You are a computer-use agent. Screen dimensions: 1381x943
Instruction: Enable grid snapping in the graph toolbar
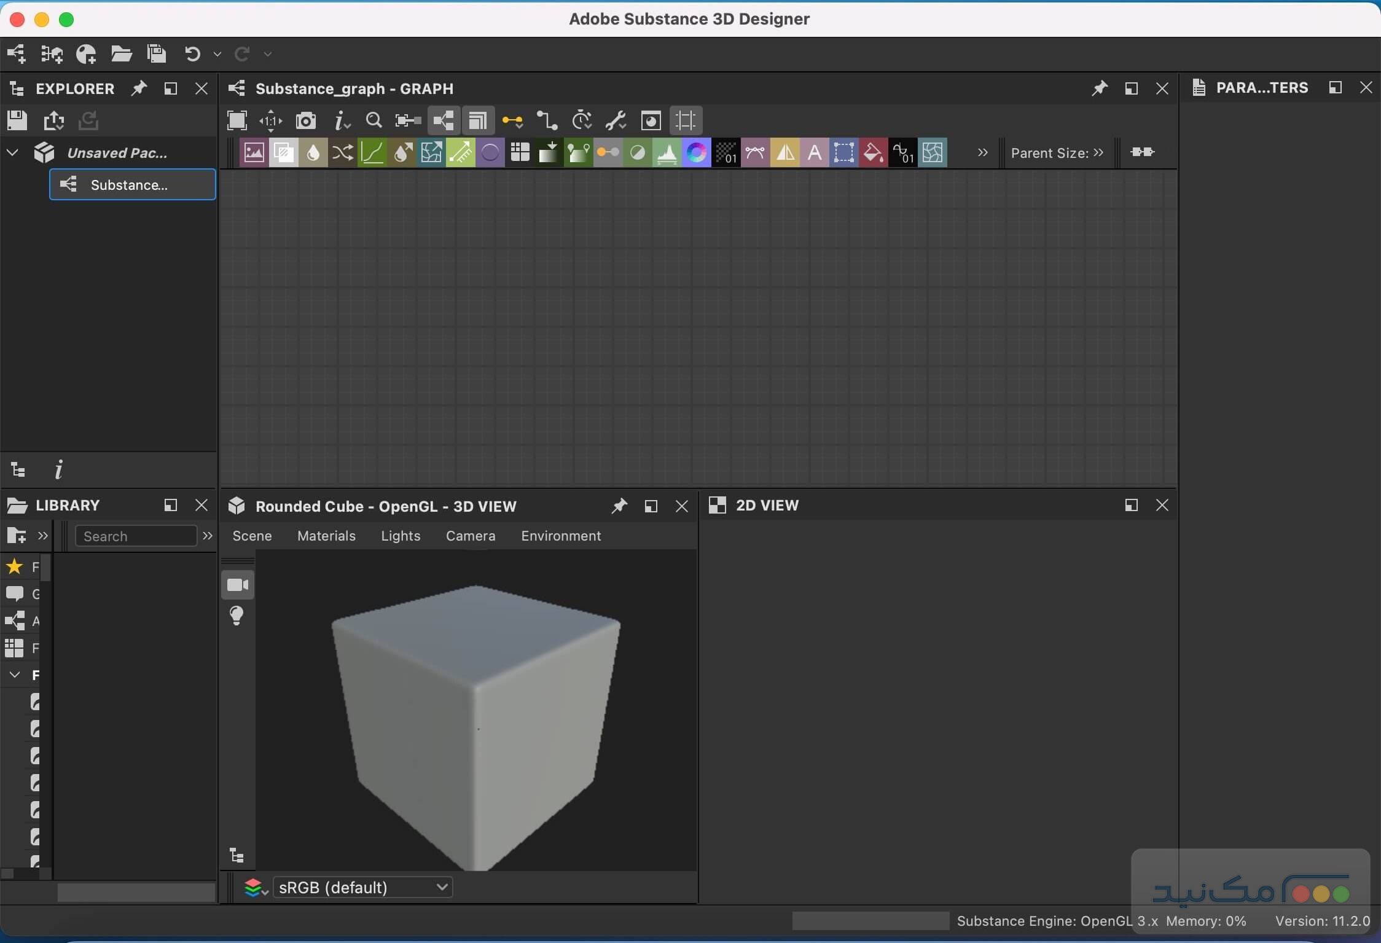[686, 120]
